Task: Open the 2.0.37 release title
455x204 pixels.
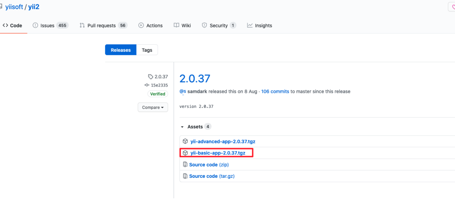Action: coord(195,78)
